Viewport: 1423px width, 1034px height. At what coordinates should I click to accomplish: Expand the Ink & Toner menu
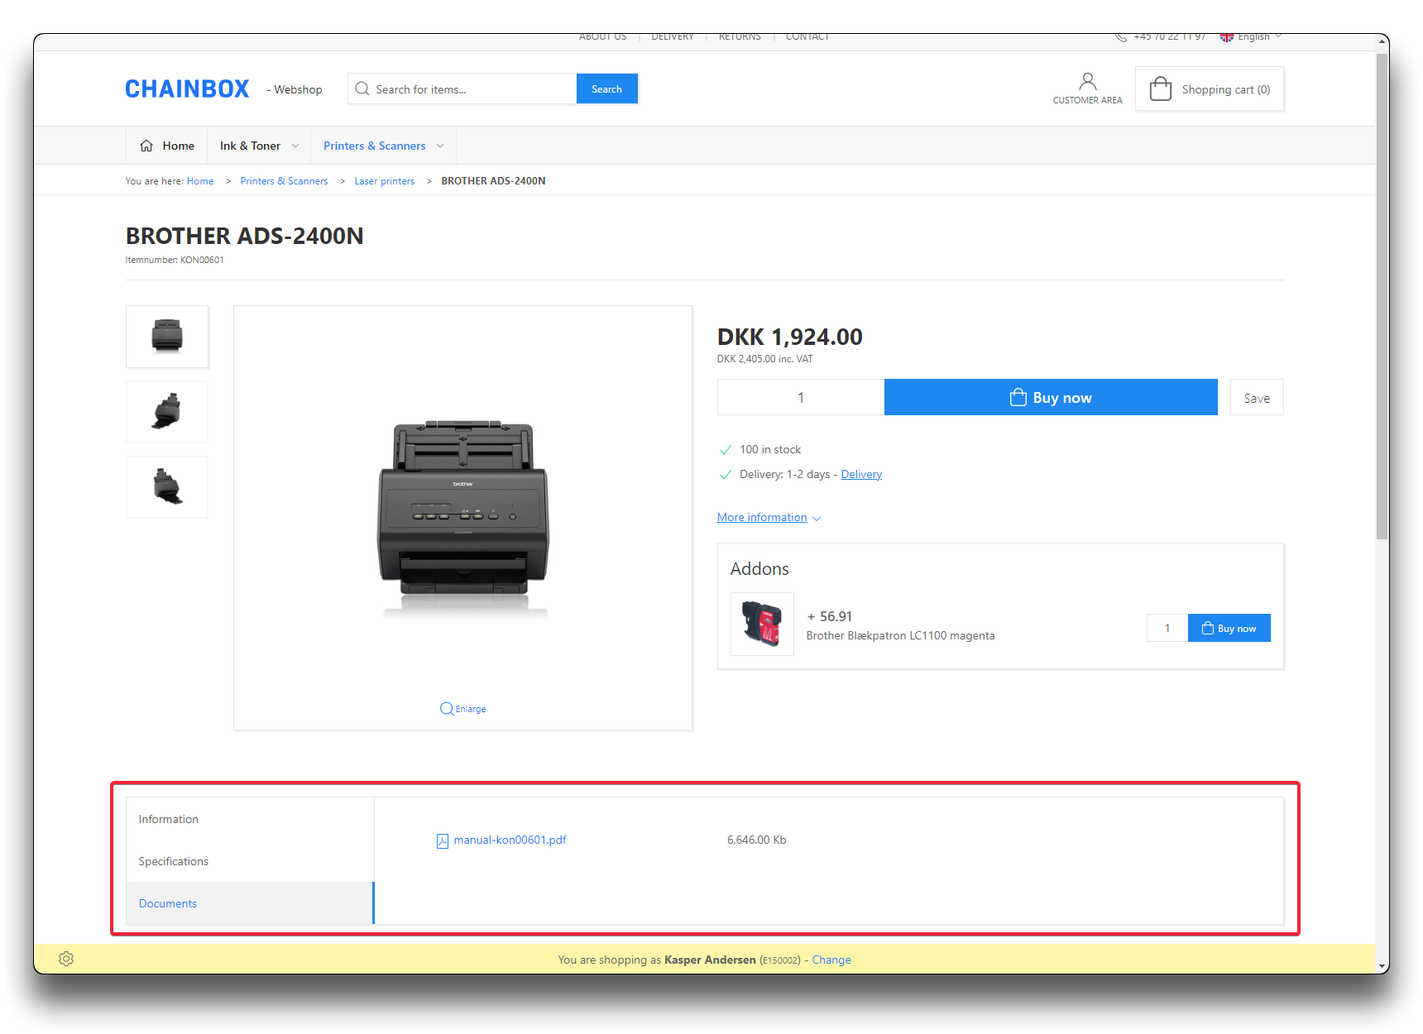coord(259,146)
